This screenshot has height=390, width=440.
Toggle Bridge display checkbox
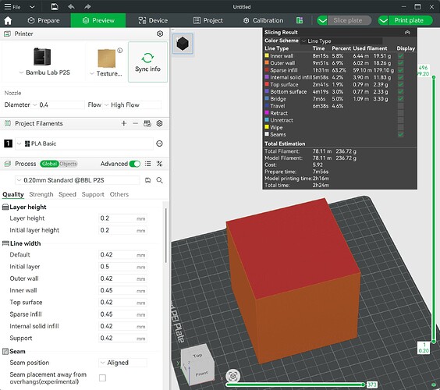coord(400,99)
